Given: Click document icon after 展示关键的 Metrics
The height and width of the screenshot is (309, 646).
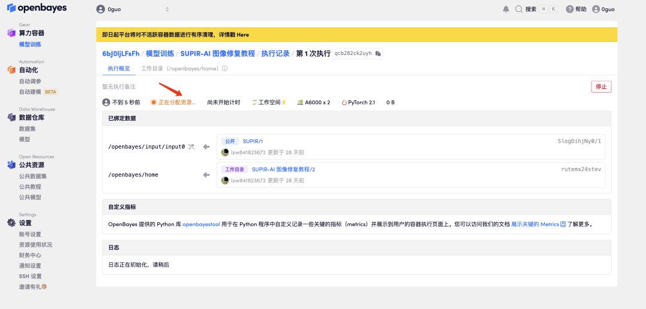Looking at the screenshot, I should 563,225.
